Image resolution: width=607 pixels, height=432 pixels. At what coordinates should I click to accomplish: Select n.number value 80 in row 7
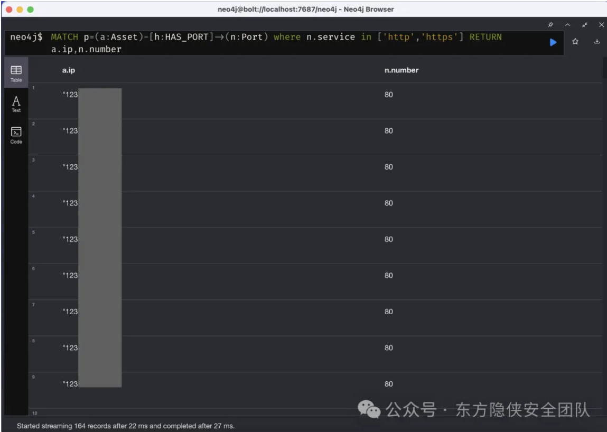click(389, 312)
